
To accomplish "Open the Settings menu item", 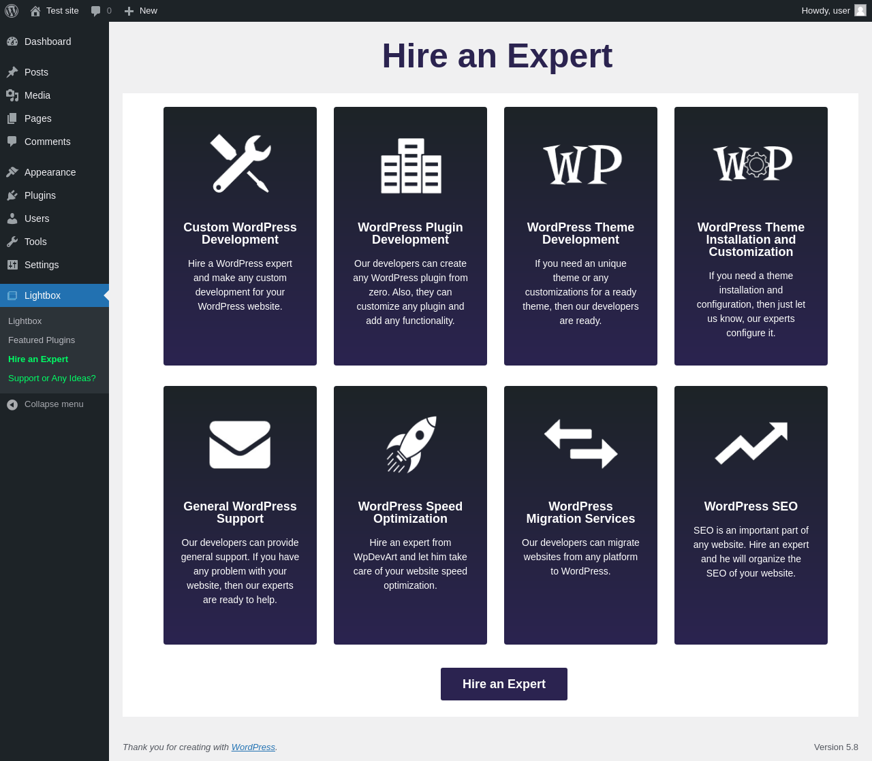I will pyautogui.click(x=54, y=265).
